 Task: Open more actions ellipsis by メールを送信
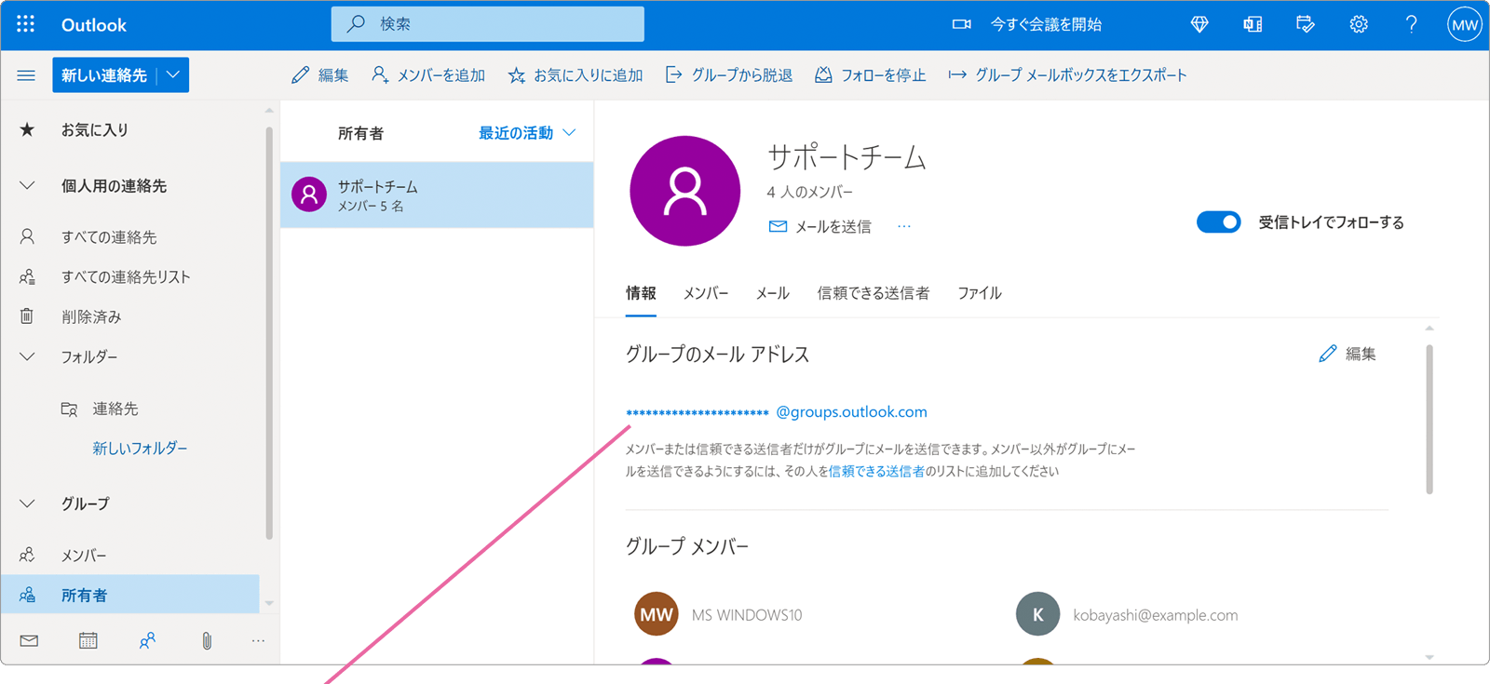click(904, 227)
